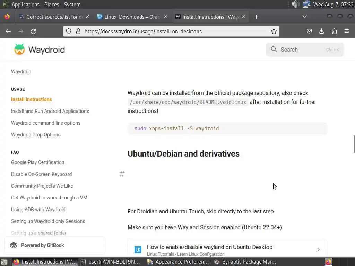The height and width of the screenshot is (266, 355).
Task: Open Install Instructions in sidebar
Action: tap(32, 99)
